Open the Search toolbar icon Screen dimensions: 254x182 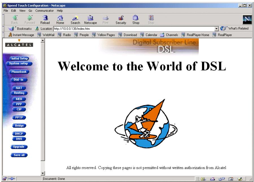[75, 19]
